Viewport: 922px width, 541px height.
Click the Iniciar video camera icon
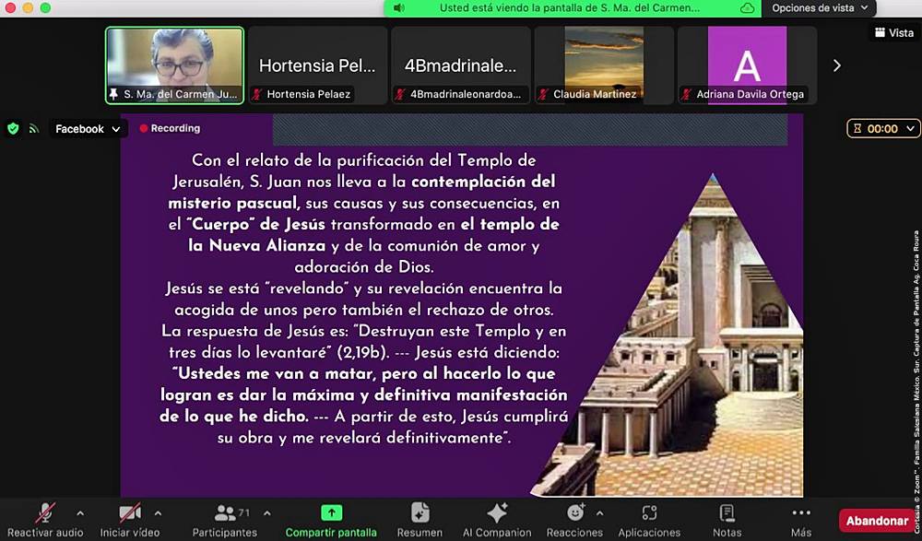pyautogui.click(x=129, y=512)
